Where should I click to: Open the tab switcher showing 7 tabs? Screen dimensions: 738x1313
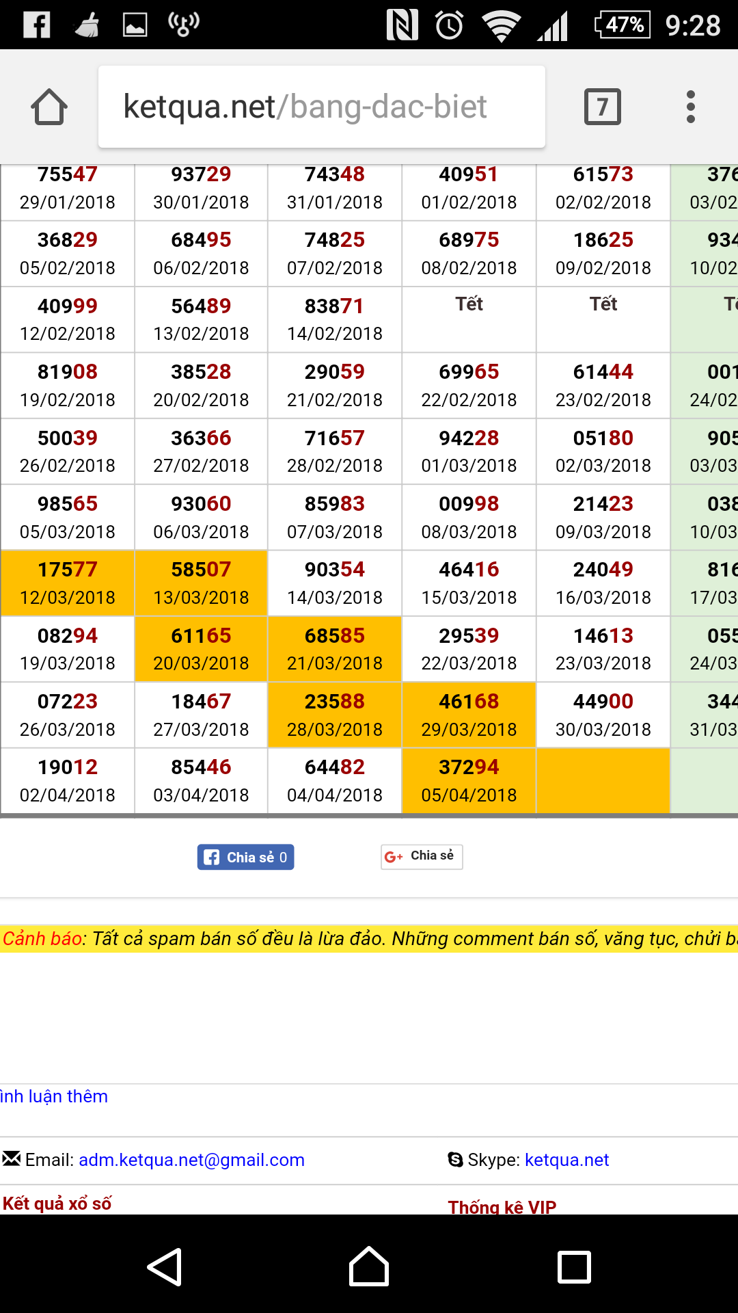pos(602,107)
